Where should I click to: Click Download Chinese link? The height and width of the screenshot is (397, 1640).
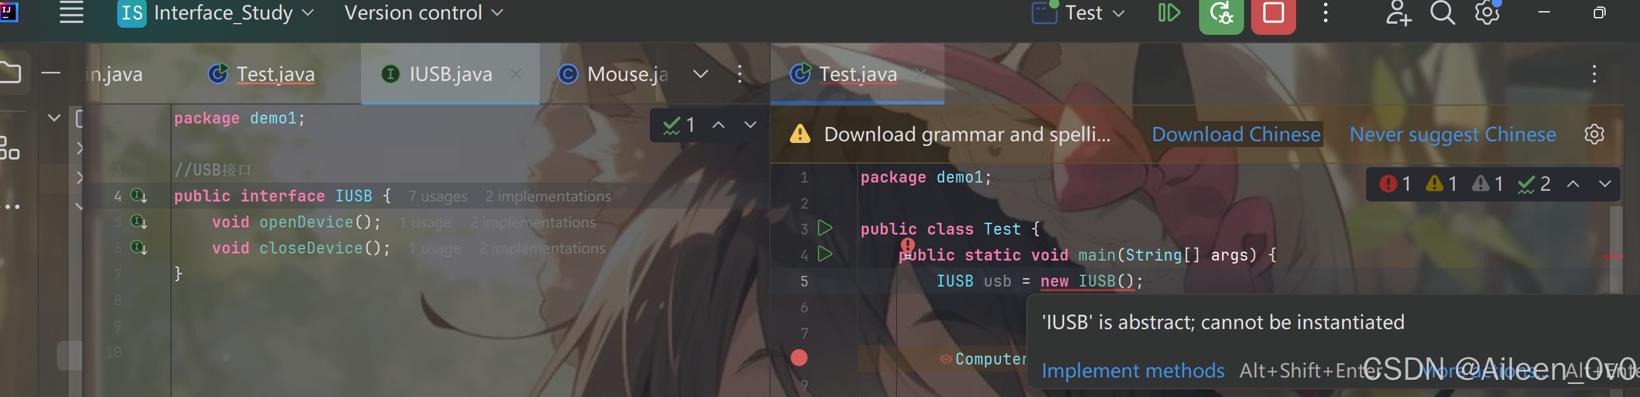(x=1236, y=135)
